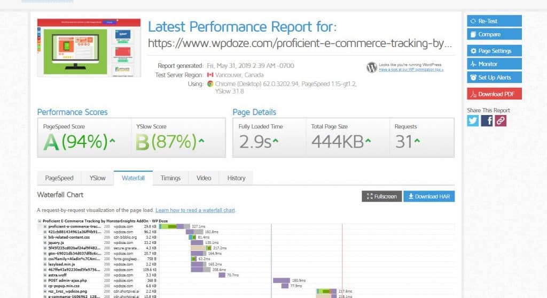Expand the gtm-69021db34d037df8c6c... request
Screen dimensions: 547x298
(45, 254)
